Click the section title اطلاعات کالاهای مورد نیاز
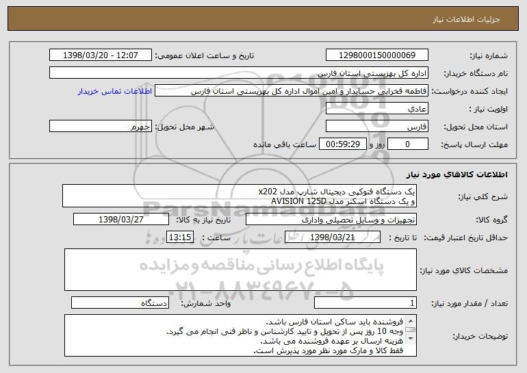527x373 pixels. point(457,174)
